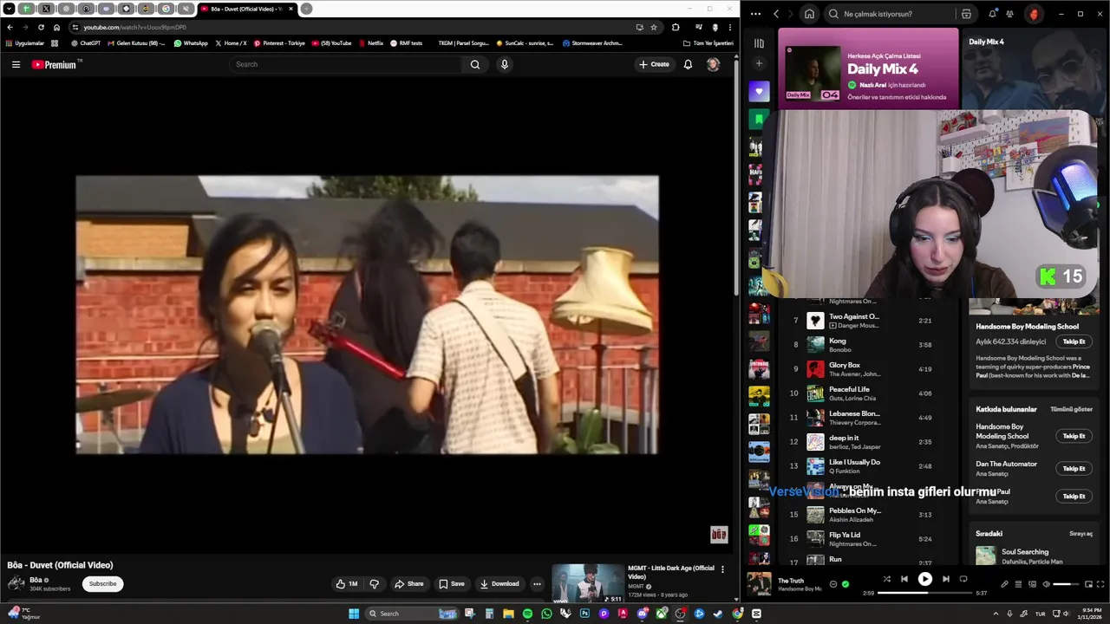
Task: Open Windows Start menu
Action: [354, 614]
